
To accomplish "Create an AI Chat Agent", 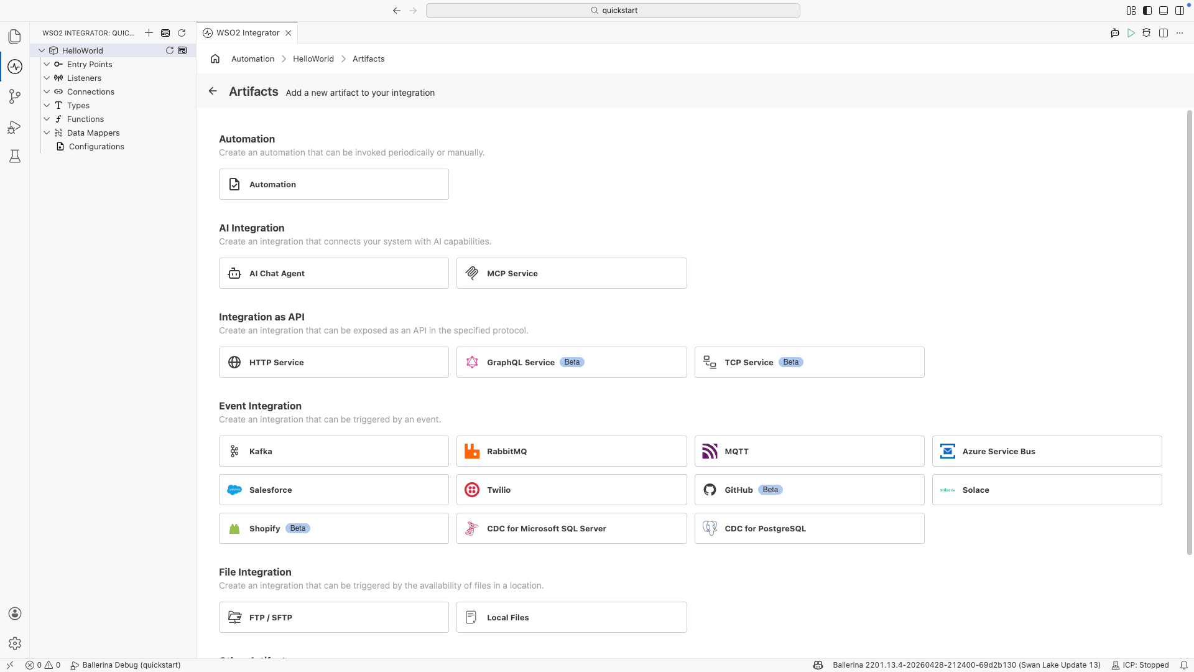I will (334, 273).
